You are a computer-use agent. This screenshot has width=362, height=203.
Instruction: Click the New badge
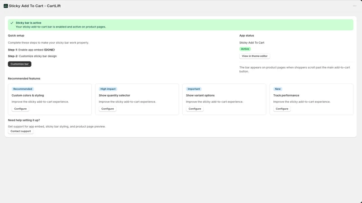pos(278,89)
